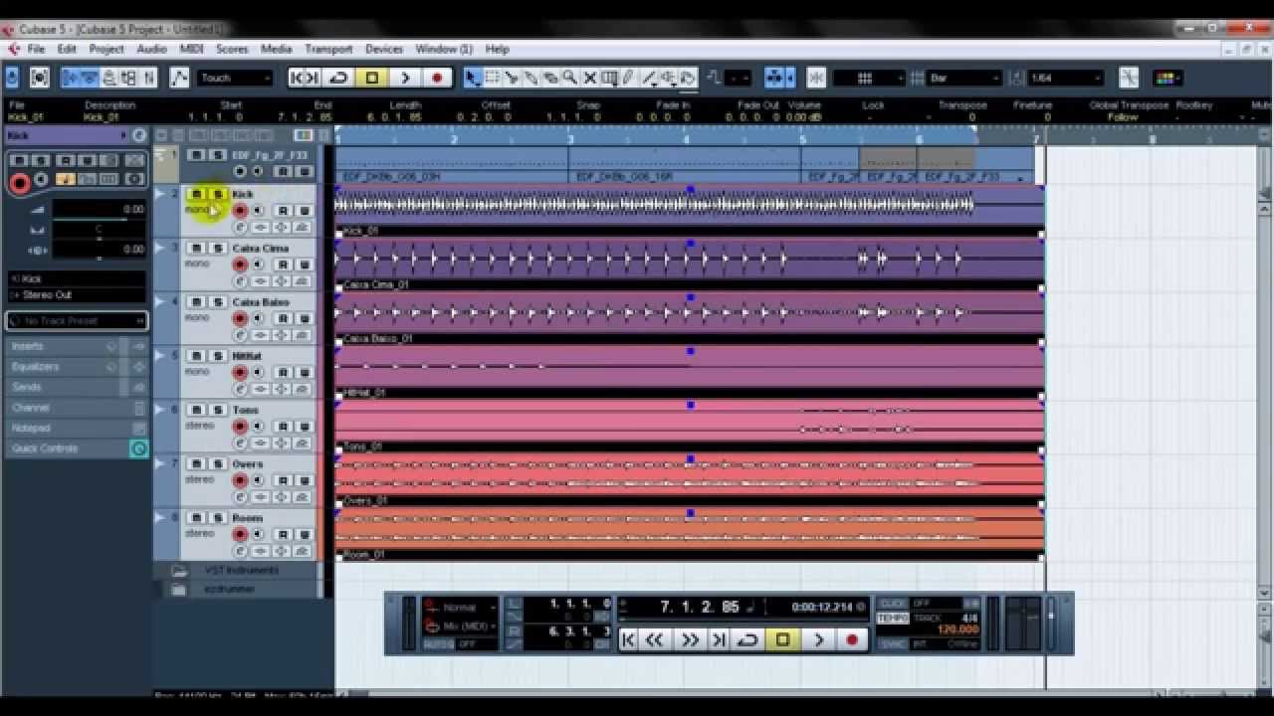The width and height of the screenshot is (1274, 716).
Task: Select the Object Selection arrow tool
Action: pos(472,78)
